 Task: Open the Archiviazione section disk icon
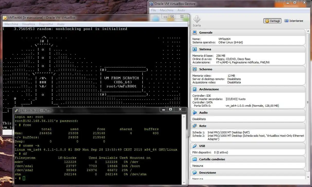[195, 89]
